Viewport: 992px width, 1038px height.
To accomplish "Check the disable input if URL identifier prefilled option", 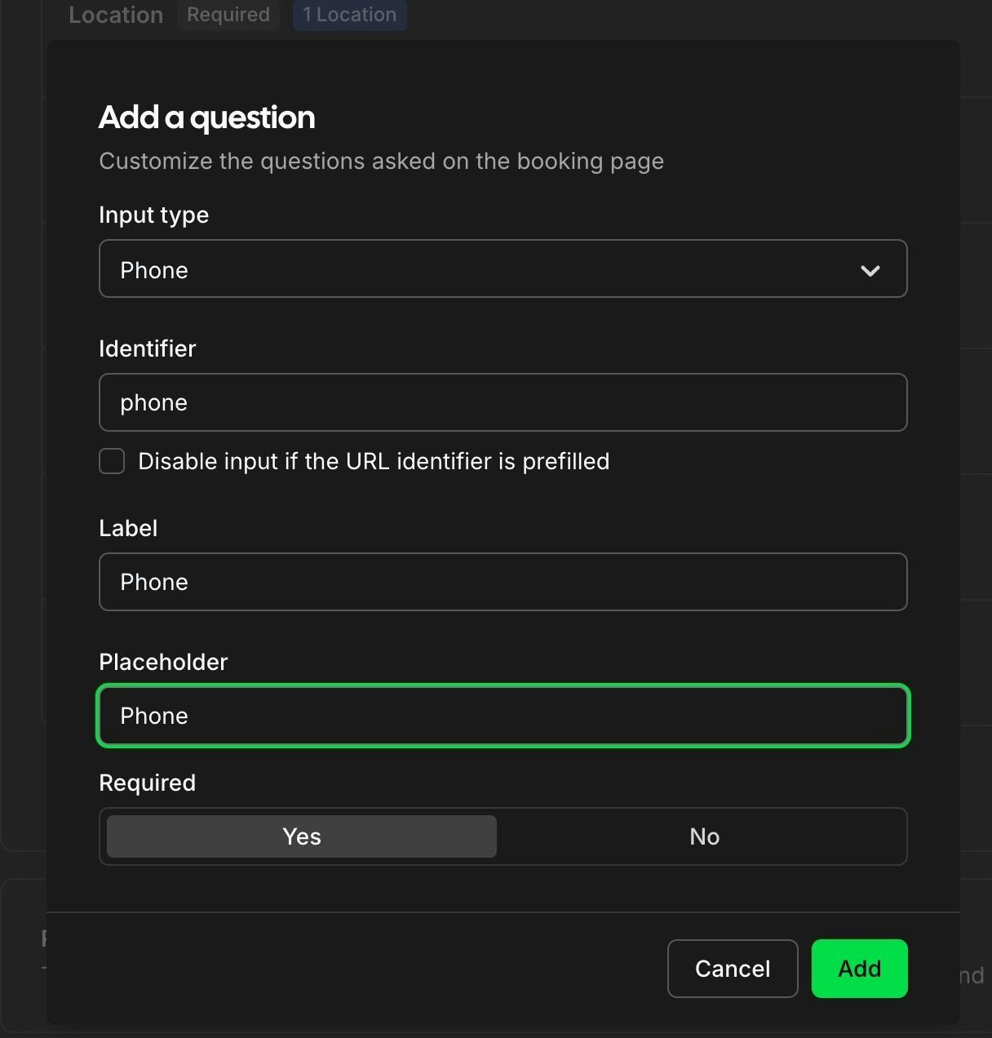I will [x=111, y=461].
